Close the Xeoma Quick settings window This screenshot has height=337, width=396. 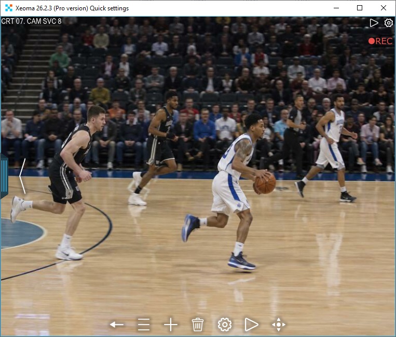pos(384,8)
